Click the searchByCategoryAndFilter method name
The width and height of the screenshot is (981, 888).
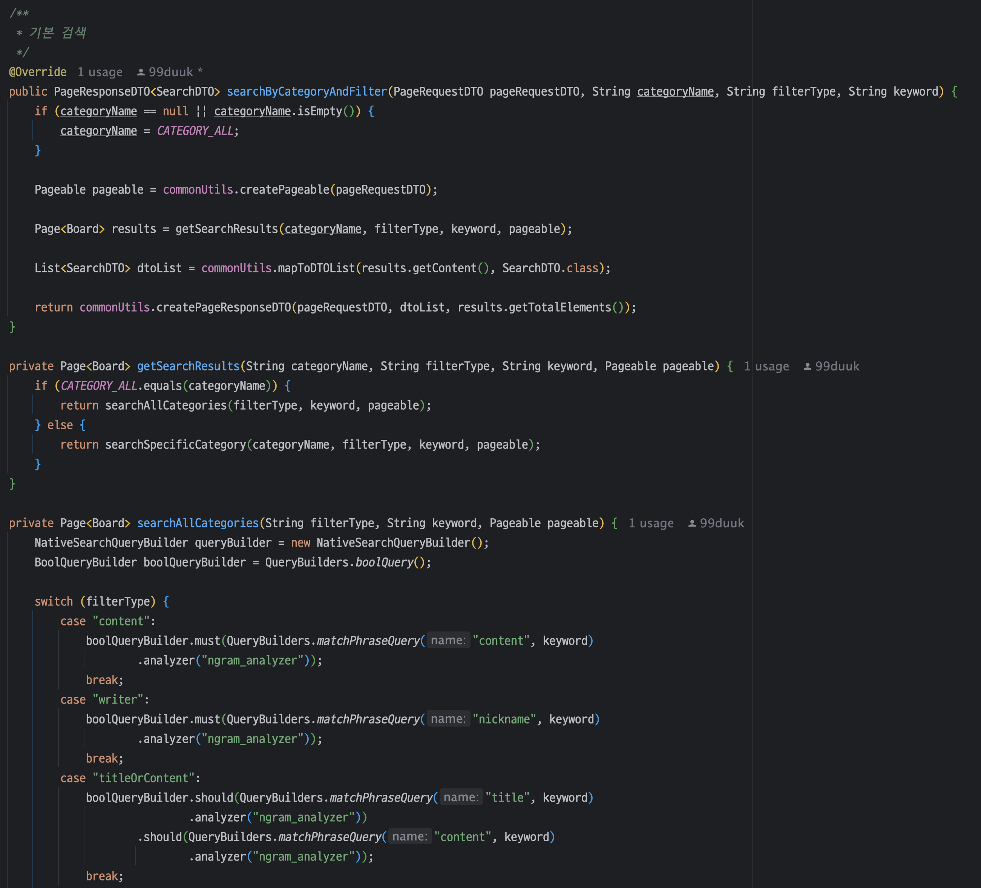[307, 92]
